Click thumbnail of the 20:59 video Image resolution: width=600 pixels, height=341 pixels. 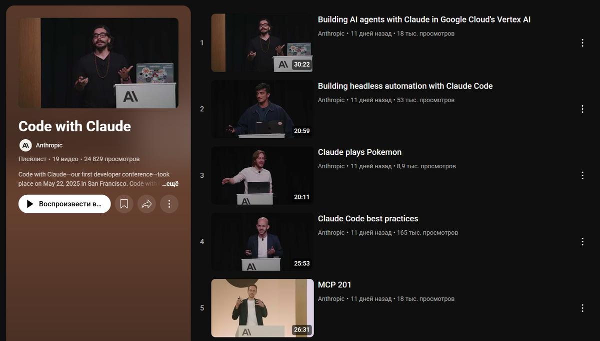point(262,109)
